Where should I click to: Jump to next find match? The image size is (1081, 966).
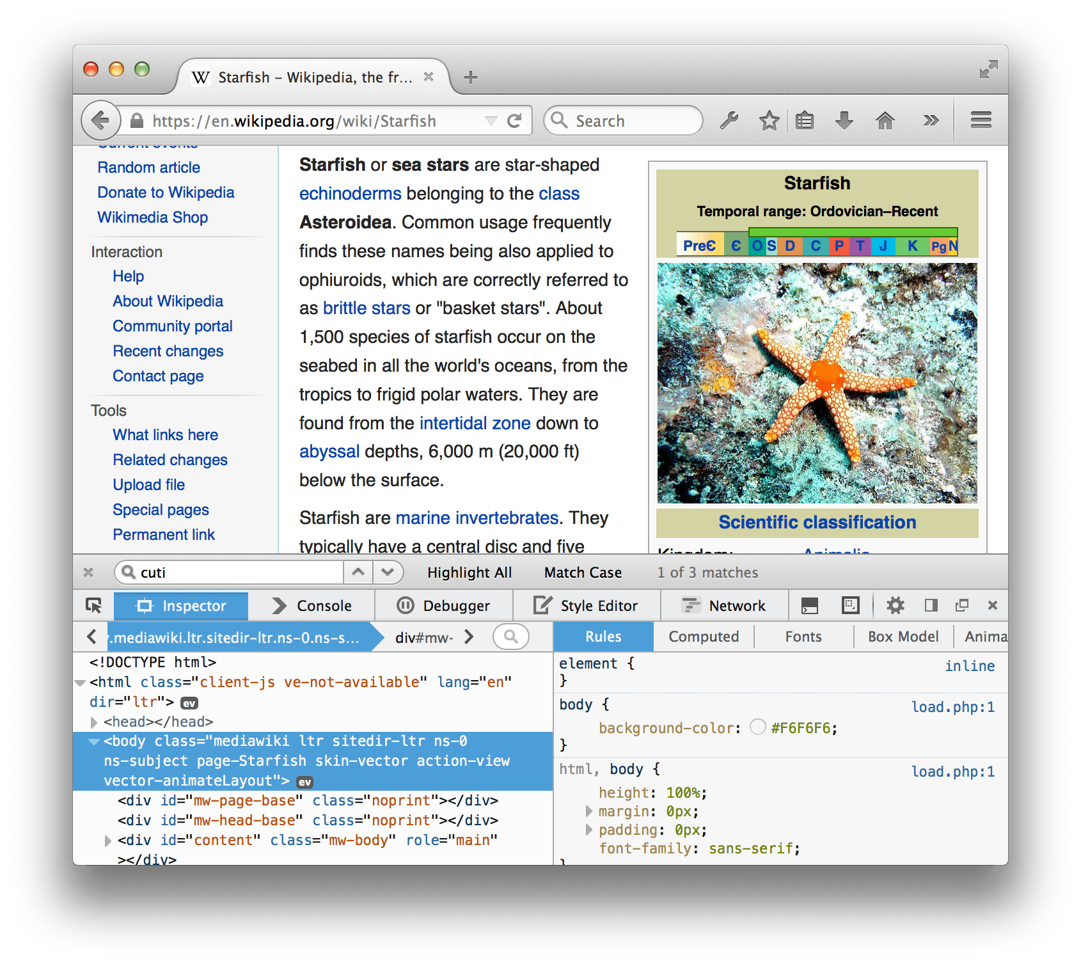click(388, 572)
